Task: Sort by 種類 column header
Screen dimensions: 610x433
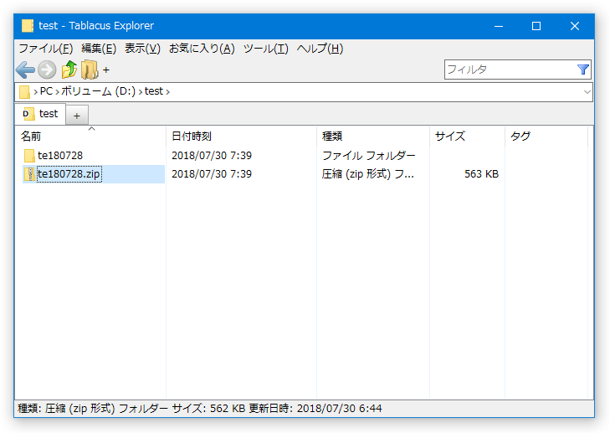Action: tap(373, 137)
